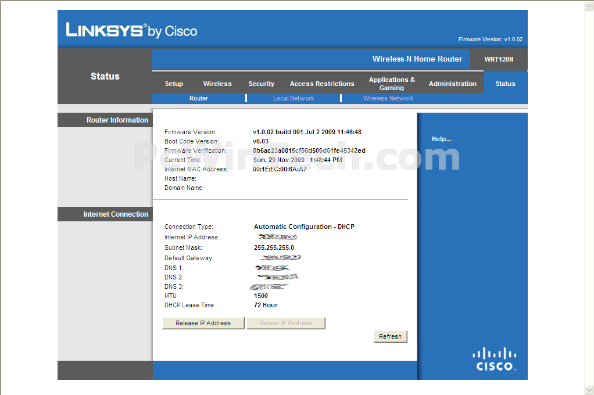This screenshot has height=395, width=594.
Task: Click the 'Default Gateway:' label
Action: tap(189, 258)
